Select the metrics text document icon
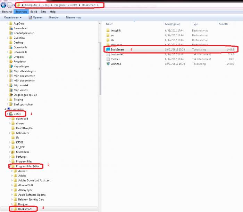This screenshot has height=212, width=243. click(x=108, y=59)
